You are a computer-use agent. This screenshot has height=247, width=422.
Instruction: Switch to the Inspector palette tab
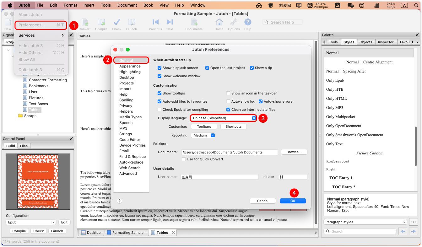click(386, 42)
